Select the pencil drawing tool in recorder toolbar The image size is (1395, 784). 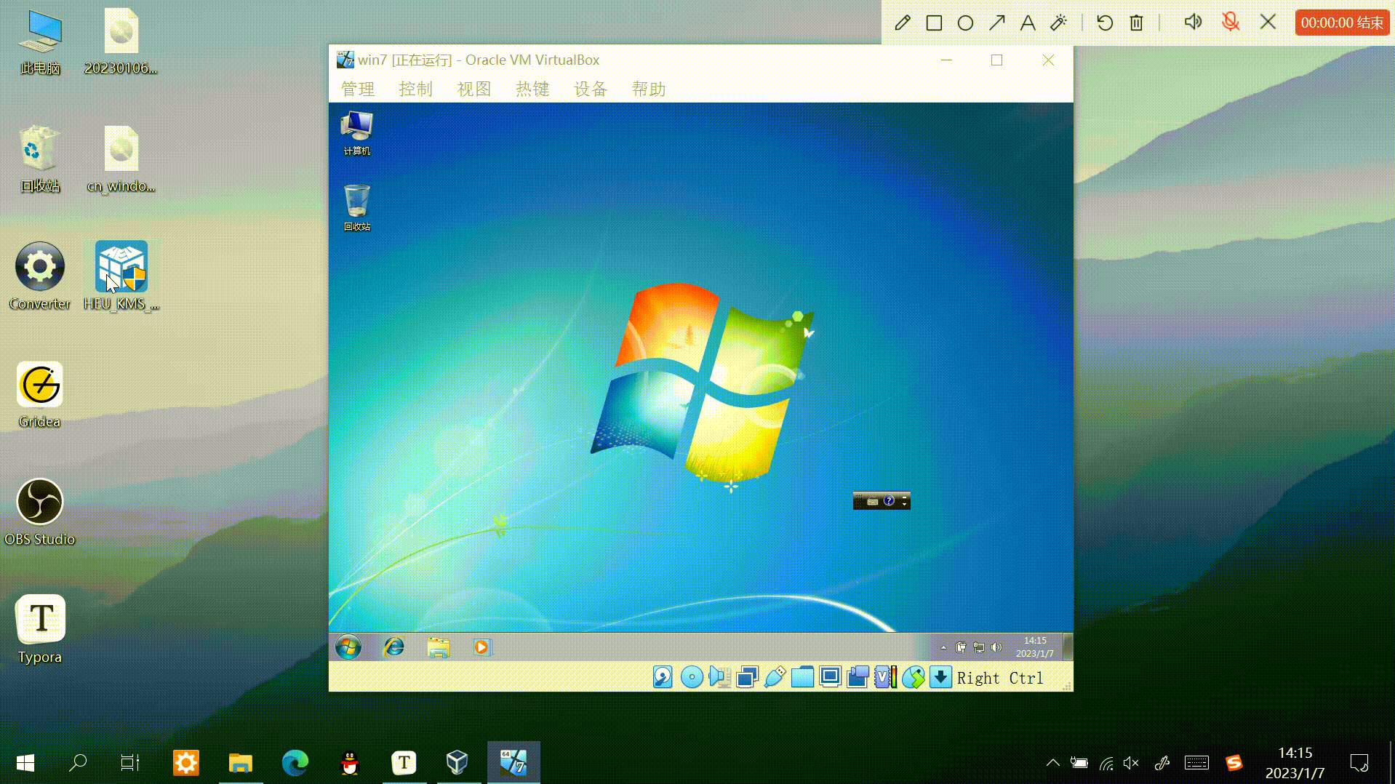(903, 23)
